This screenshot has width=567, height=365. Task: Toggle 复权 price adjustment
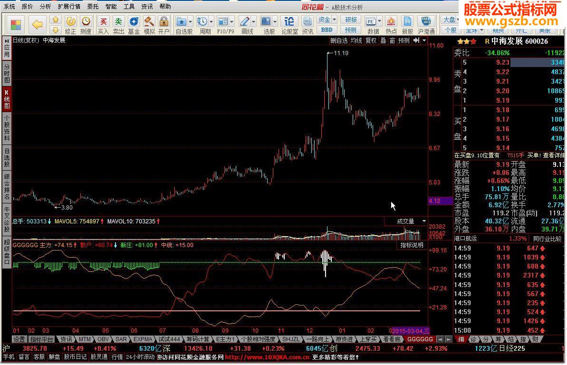click(371, 40)
